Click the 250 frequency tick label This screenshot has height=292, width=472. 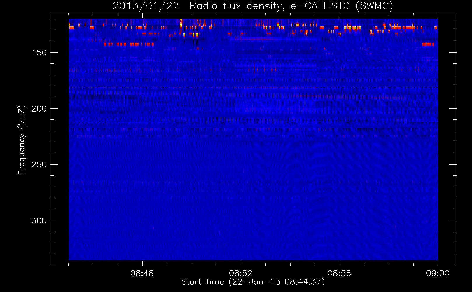click(x=39, y=165)
